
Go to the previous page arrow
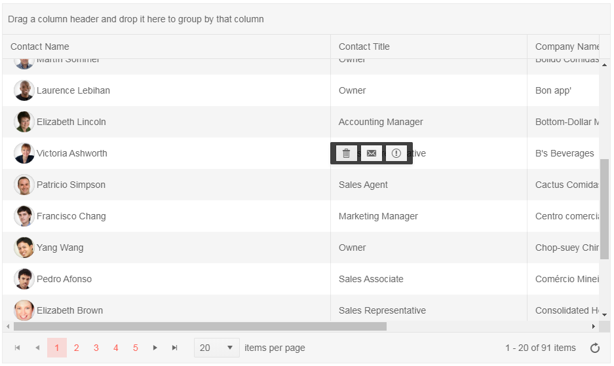click(x=37, y=348)
